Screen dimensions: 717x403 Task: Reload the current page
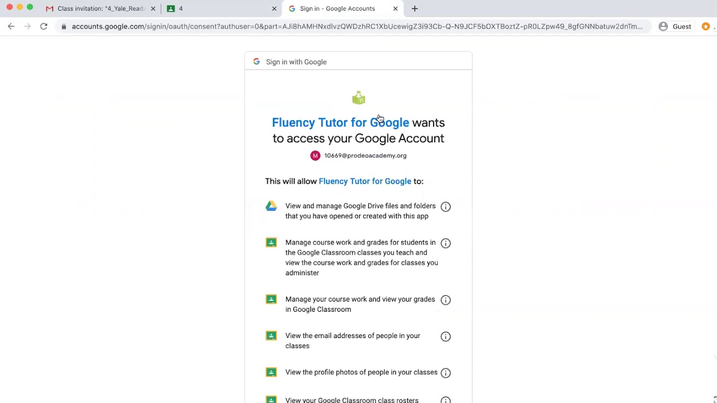click(44, 26)
